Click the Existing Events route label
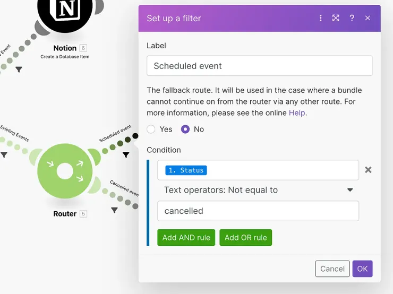Image resolution: width=393 pixels, height=294 pixels. coord(14,133)
